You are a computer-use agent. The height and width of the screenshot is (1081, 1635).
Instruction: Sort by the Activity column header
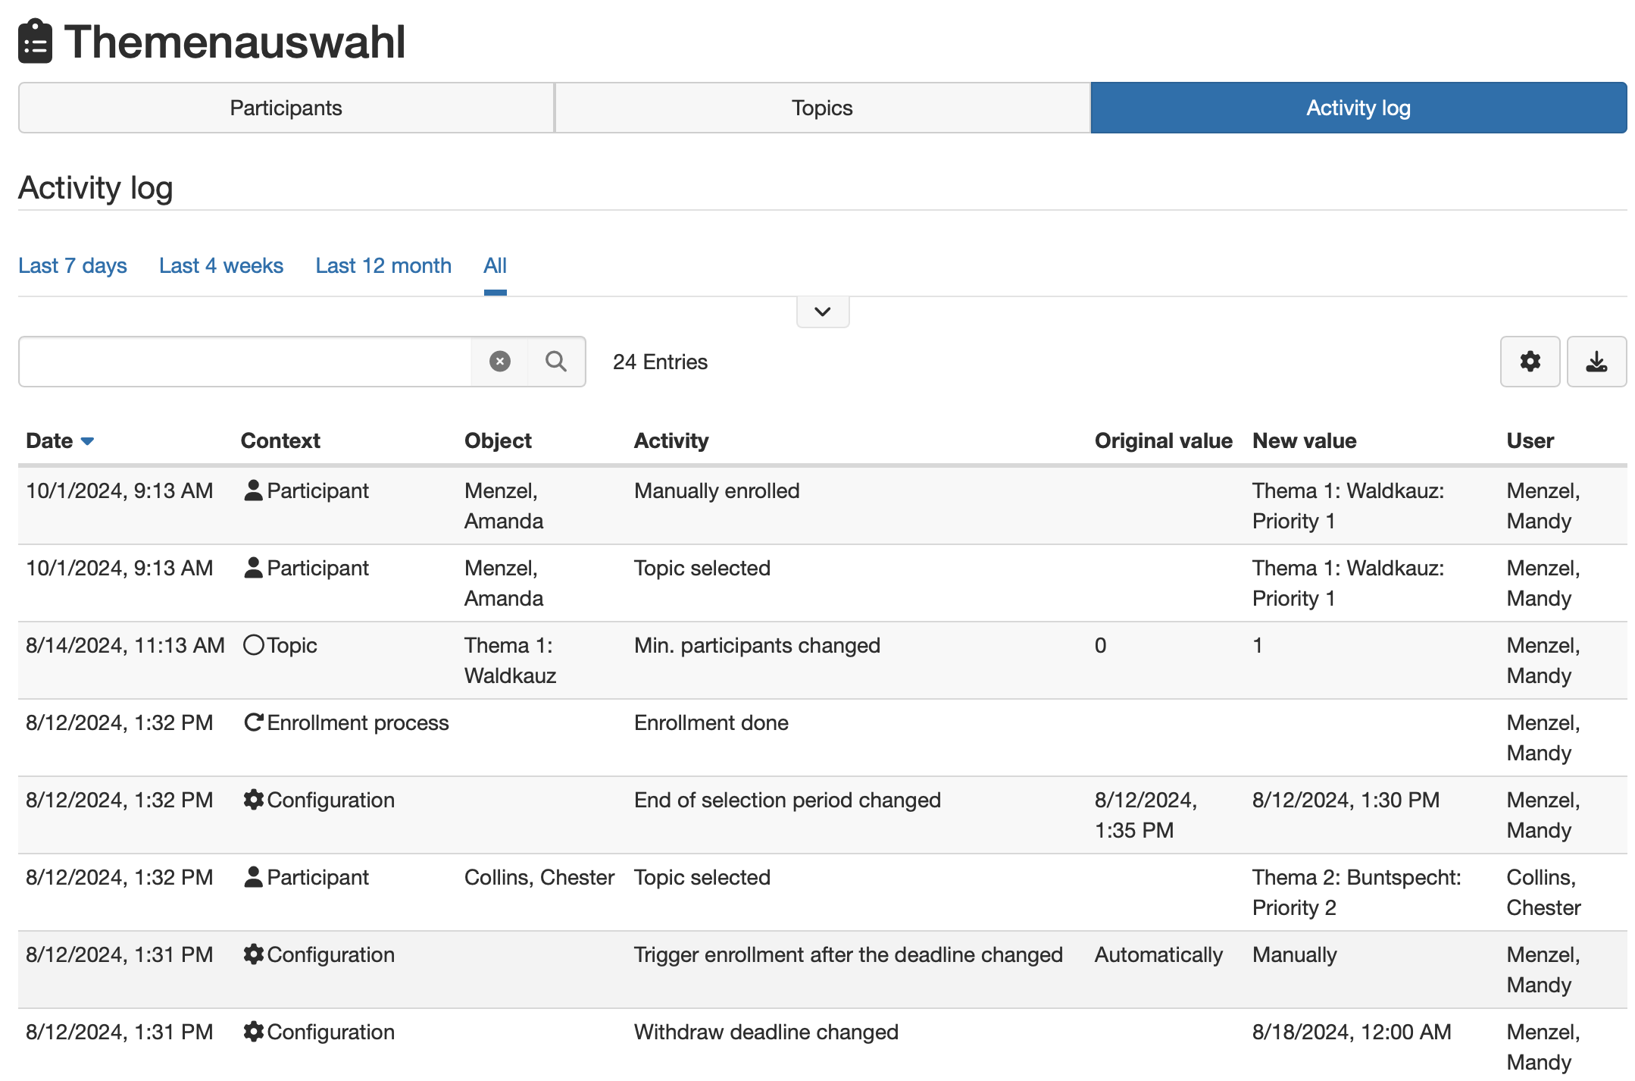click(671, 440)
